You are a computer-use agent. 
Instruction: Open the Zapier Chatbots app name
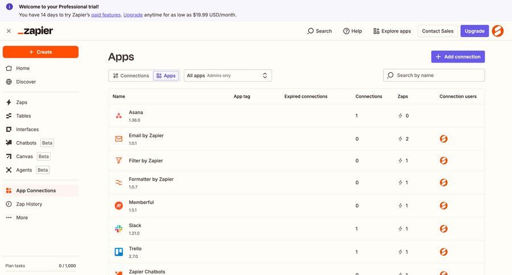(147, 272)
